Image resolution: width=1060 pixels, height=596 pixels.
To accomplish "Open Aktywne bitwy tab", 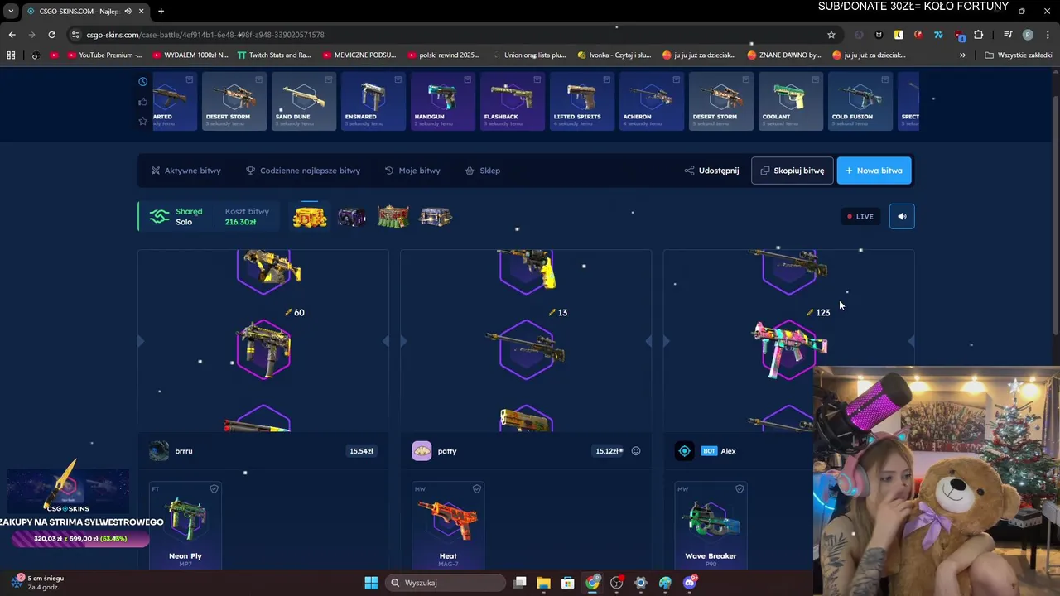I will (186, 171).
